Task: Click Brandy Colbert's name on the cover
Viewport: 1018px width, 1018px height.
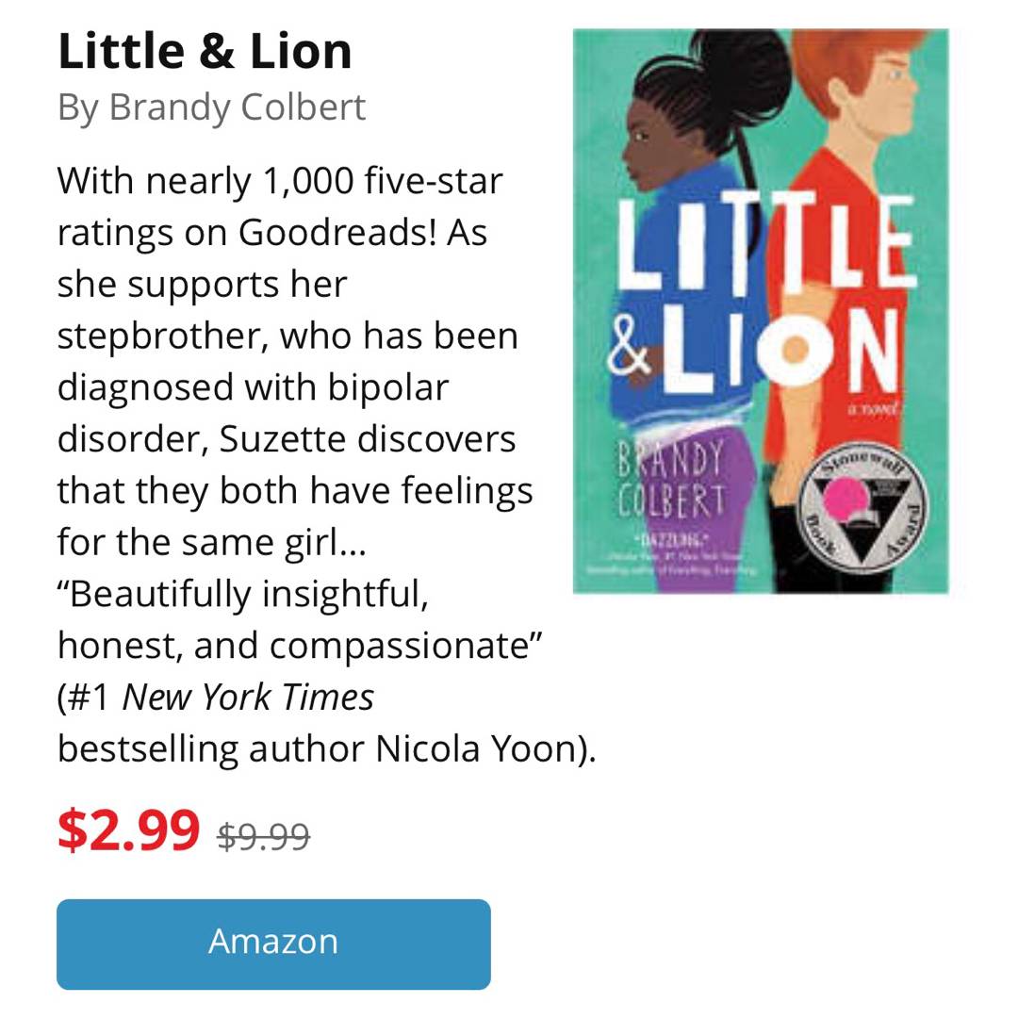Action: pyautogui.click(x=671, y=479)
